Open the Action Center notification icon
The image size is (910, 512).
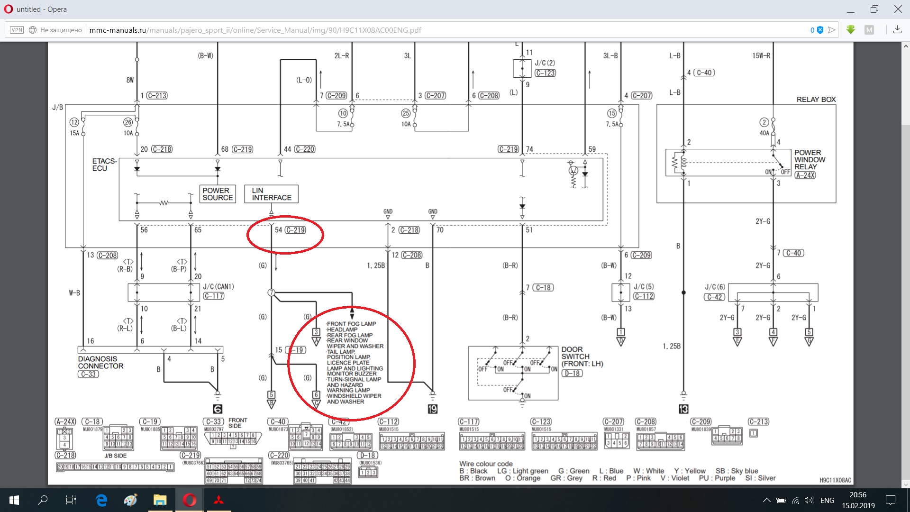click(x=891, y=500)
